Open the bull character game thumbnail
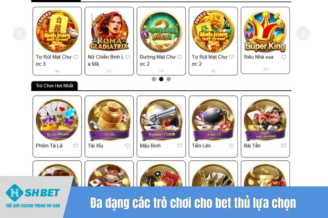This screenshot has width=328, height=218. pyautogui.click(x=109, y=175)
